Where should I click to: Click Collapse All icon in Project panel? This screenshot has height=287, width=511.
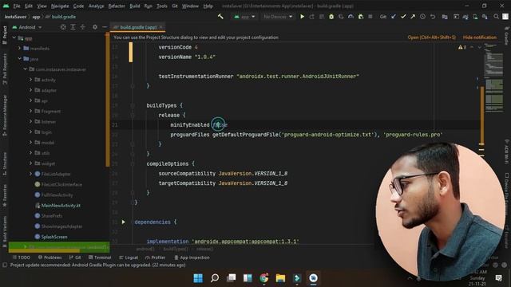83,27
